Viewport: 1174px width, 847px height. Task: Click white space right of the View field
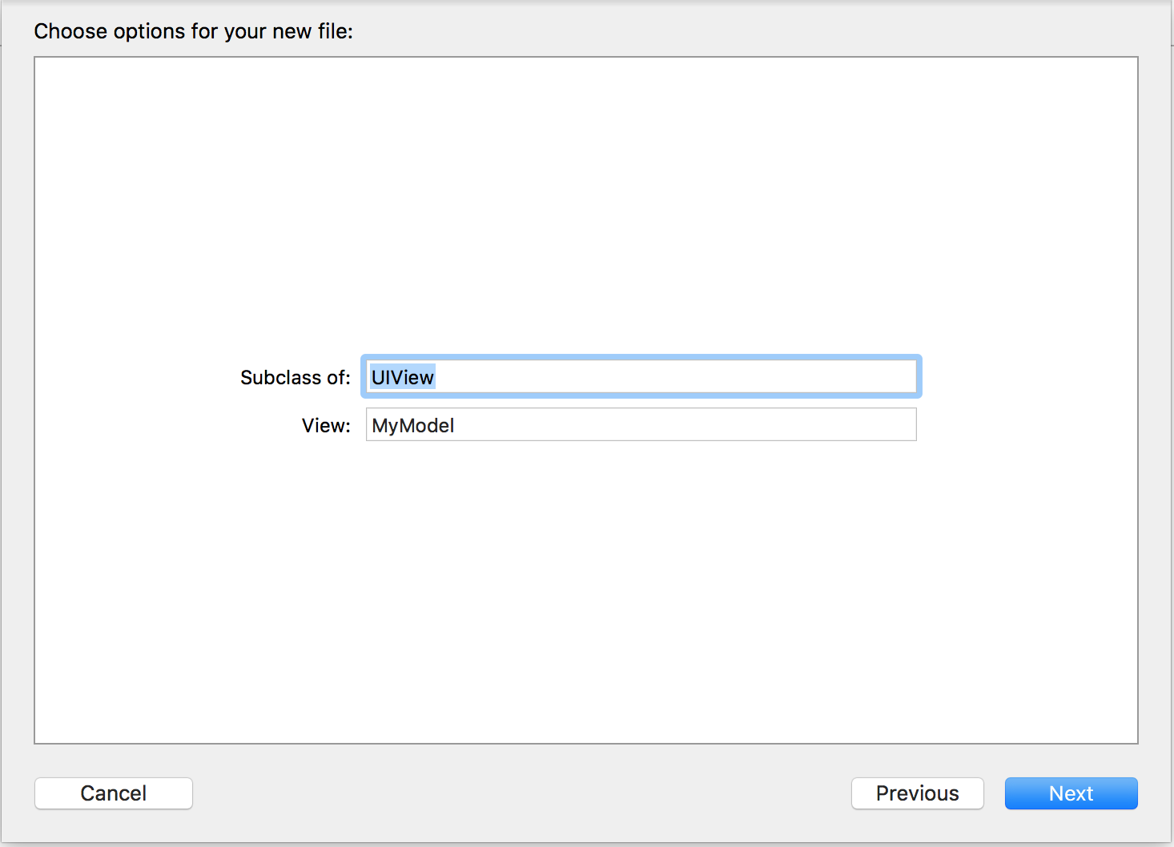tap(1025, 425)
